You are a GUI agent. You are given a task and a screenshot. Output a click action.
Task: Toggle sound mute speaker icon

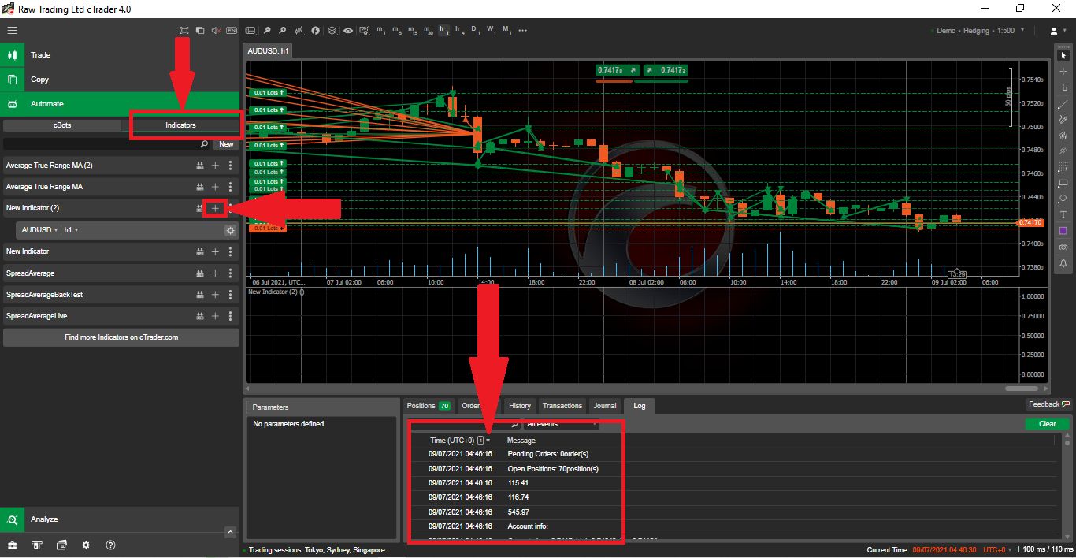pyautogui.click(x=216, y=31)
